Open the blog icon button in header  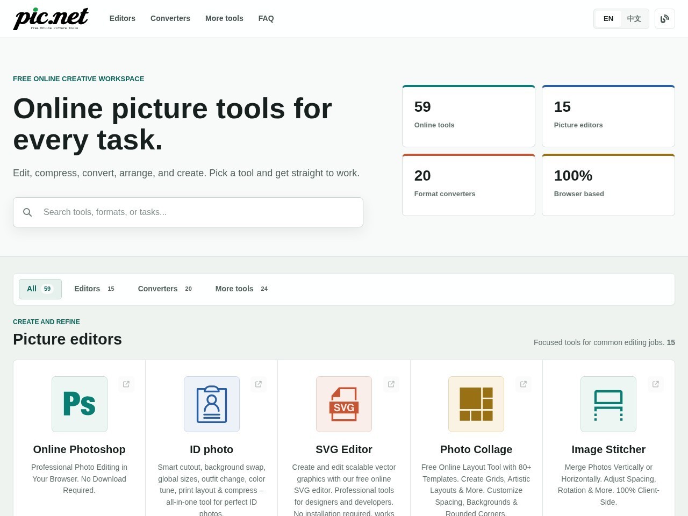coord(665,19)
